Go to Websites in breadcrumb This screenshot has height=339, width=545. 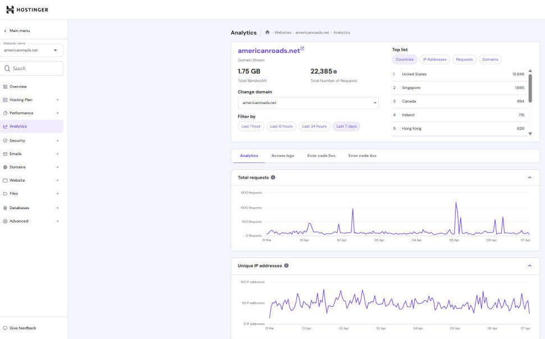point(282,33)
